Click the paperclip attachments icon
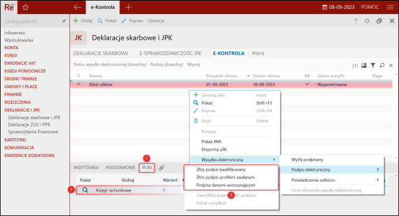399x216 pixels. (161, 168)
